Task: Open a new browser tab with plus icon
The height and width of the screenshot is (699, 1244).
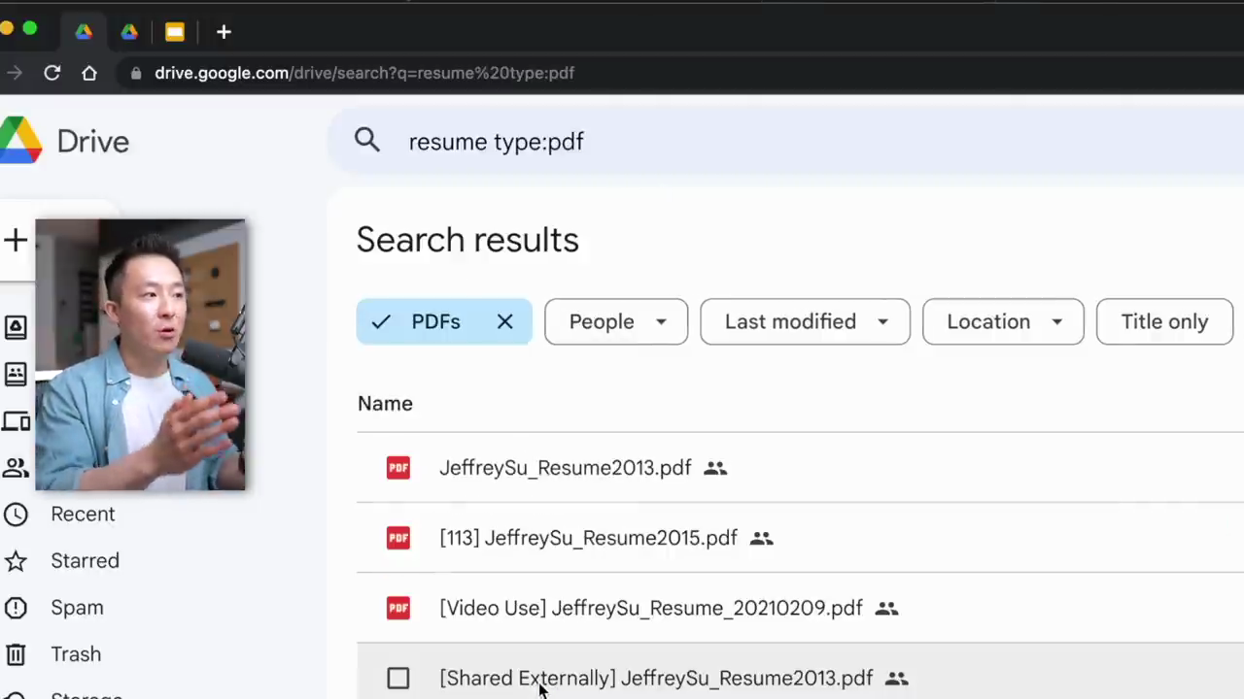Action: pyautogui.click(x=224, y=32)
